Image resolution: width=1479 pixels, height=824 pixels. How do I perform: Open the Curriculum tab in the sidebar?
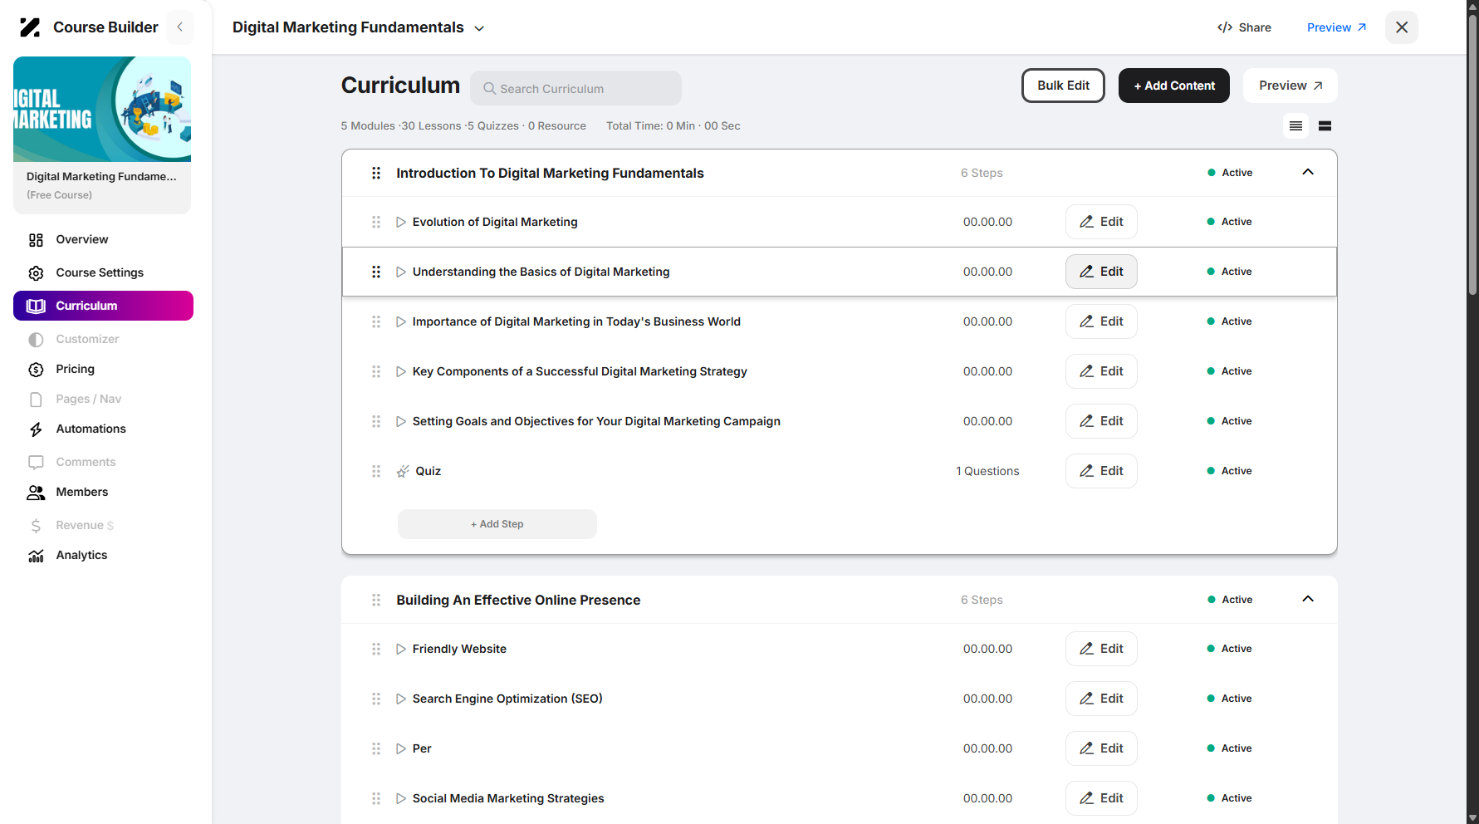(x=103, y=306)
